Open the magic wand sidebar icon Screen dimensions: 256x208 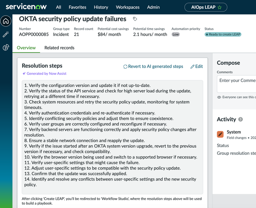(6, 34)
